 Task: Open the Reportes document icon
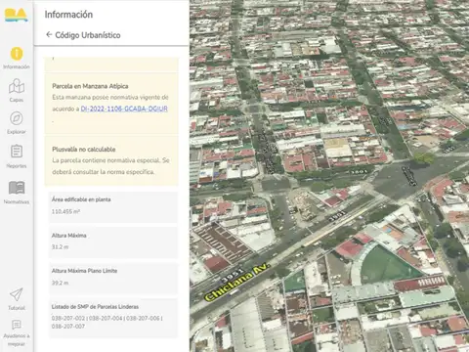click(17, 152)
